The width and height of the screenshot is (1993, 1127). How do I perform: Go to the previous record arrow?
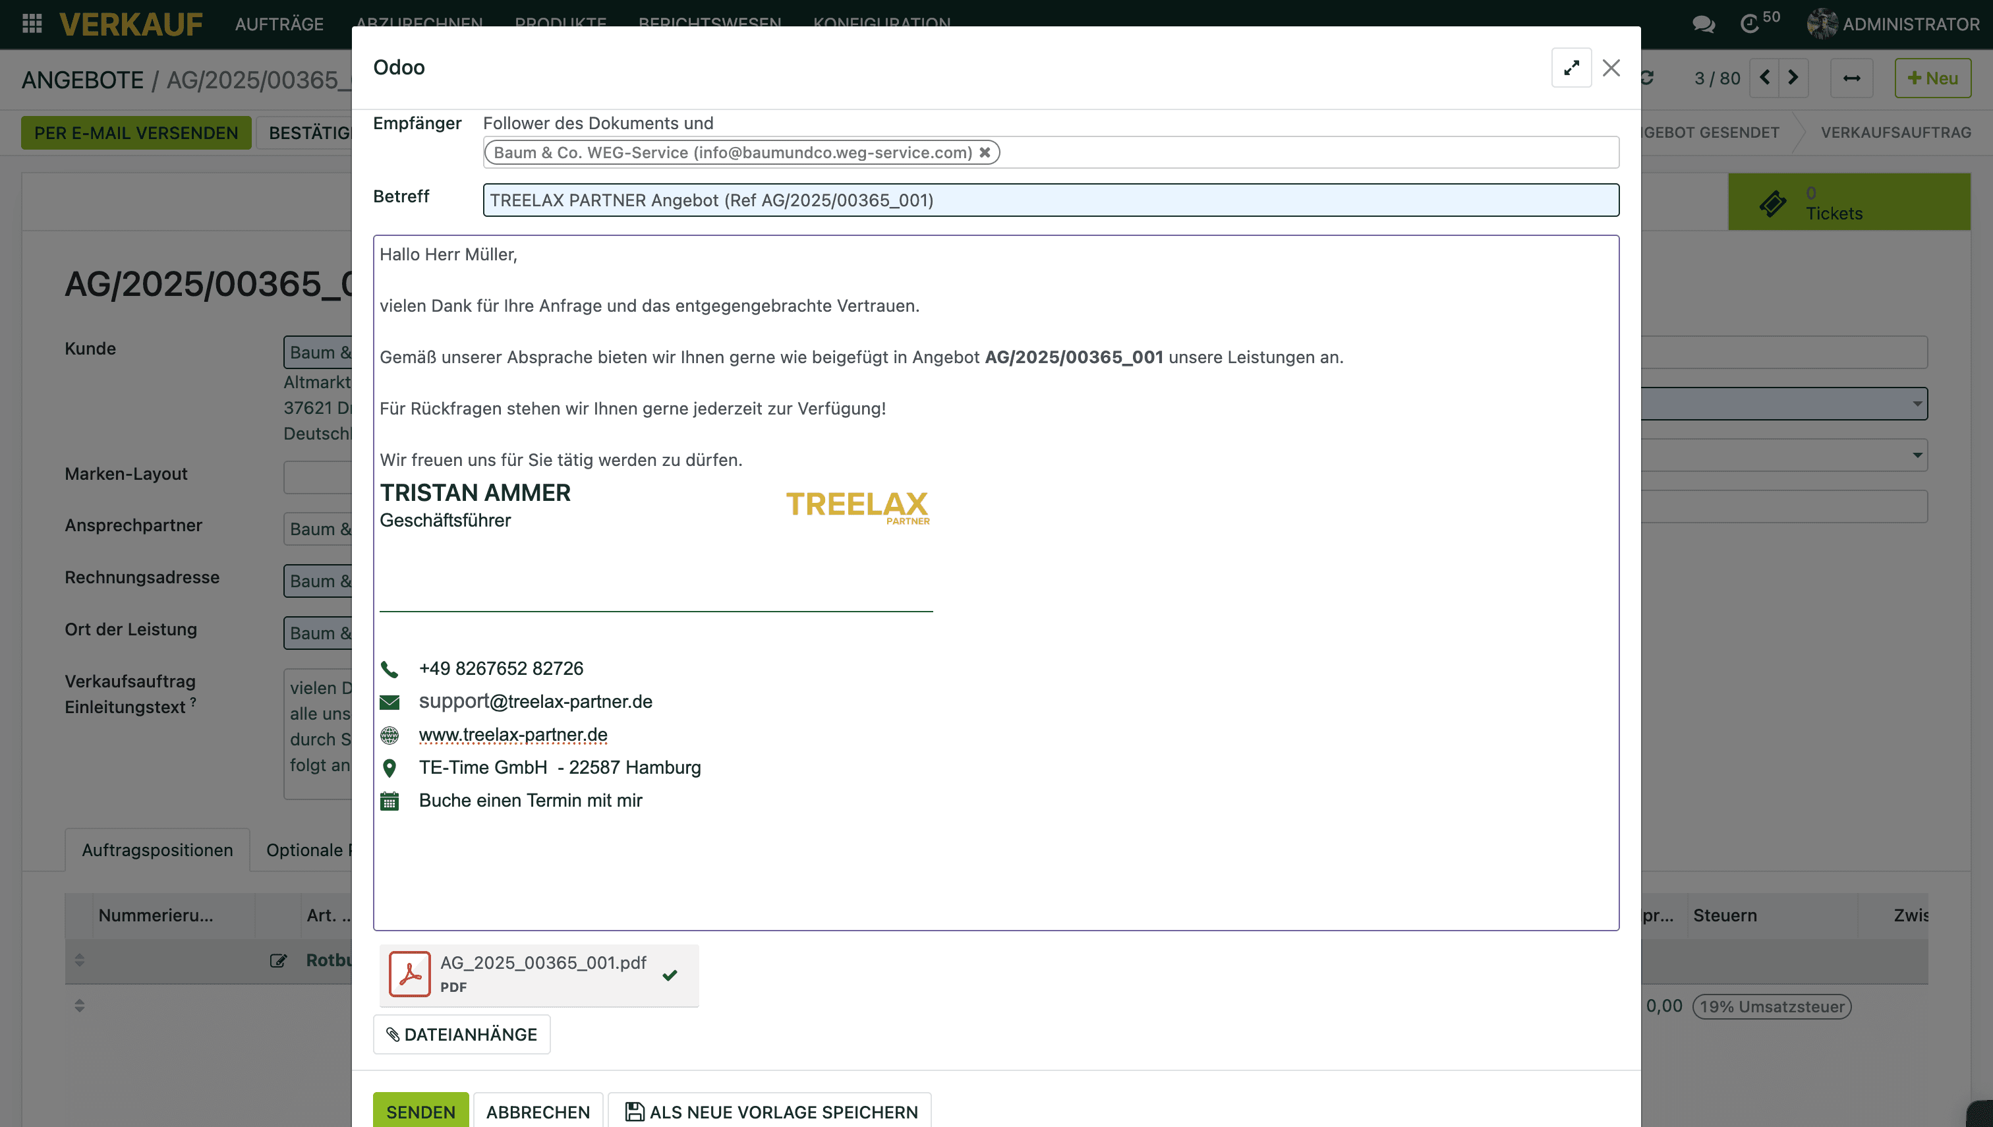tap(1765, 77)
